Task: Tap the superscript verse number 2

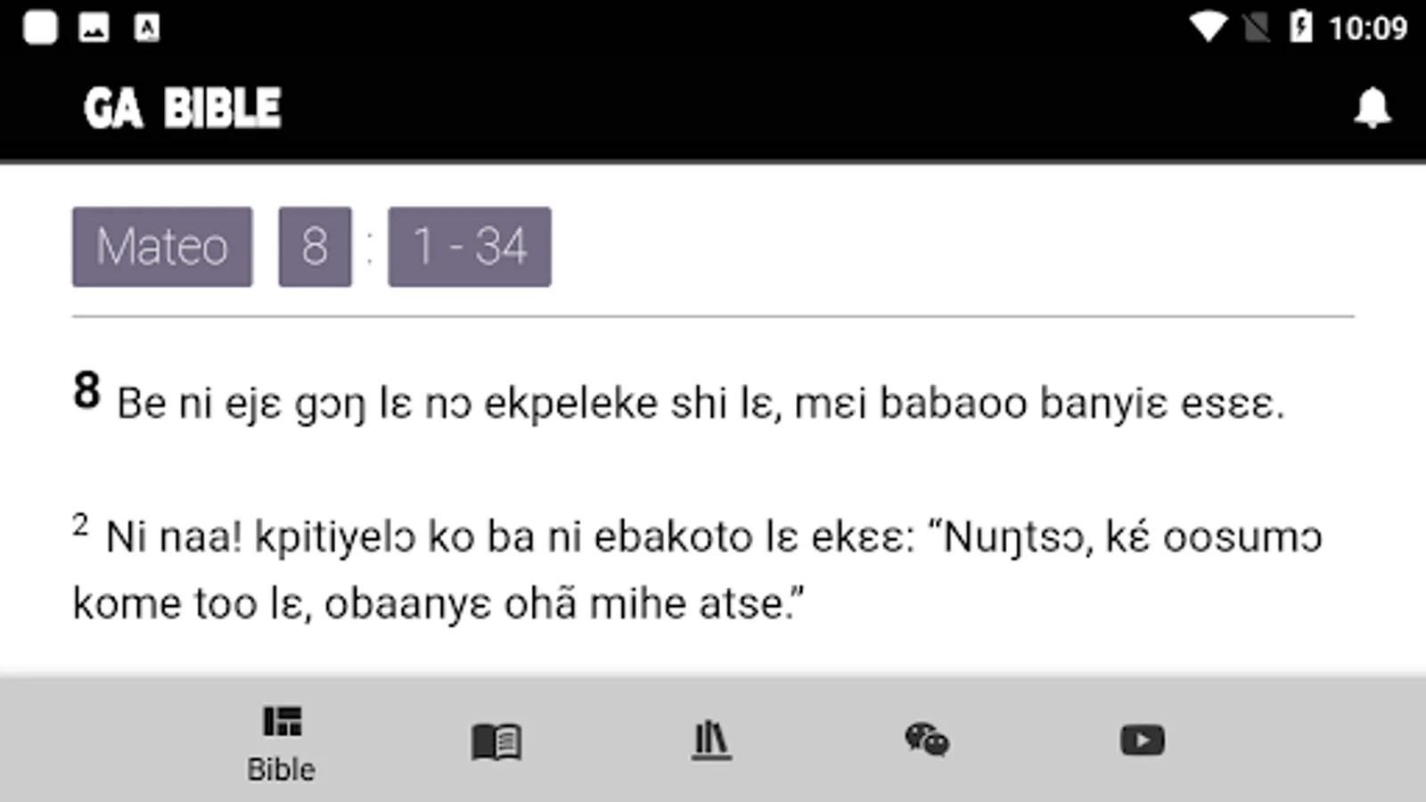Action: point(80,525)
